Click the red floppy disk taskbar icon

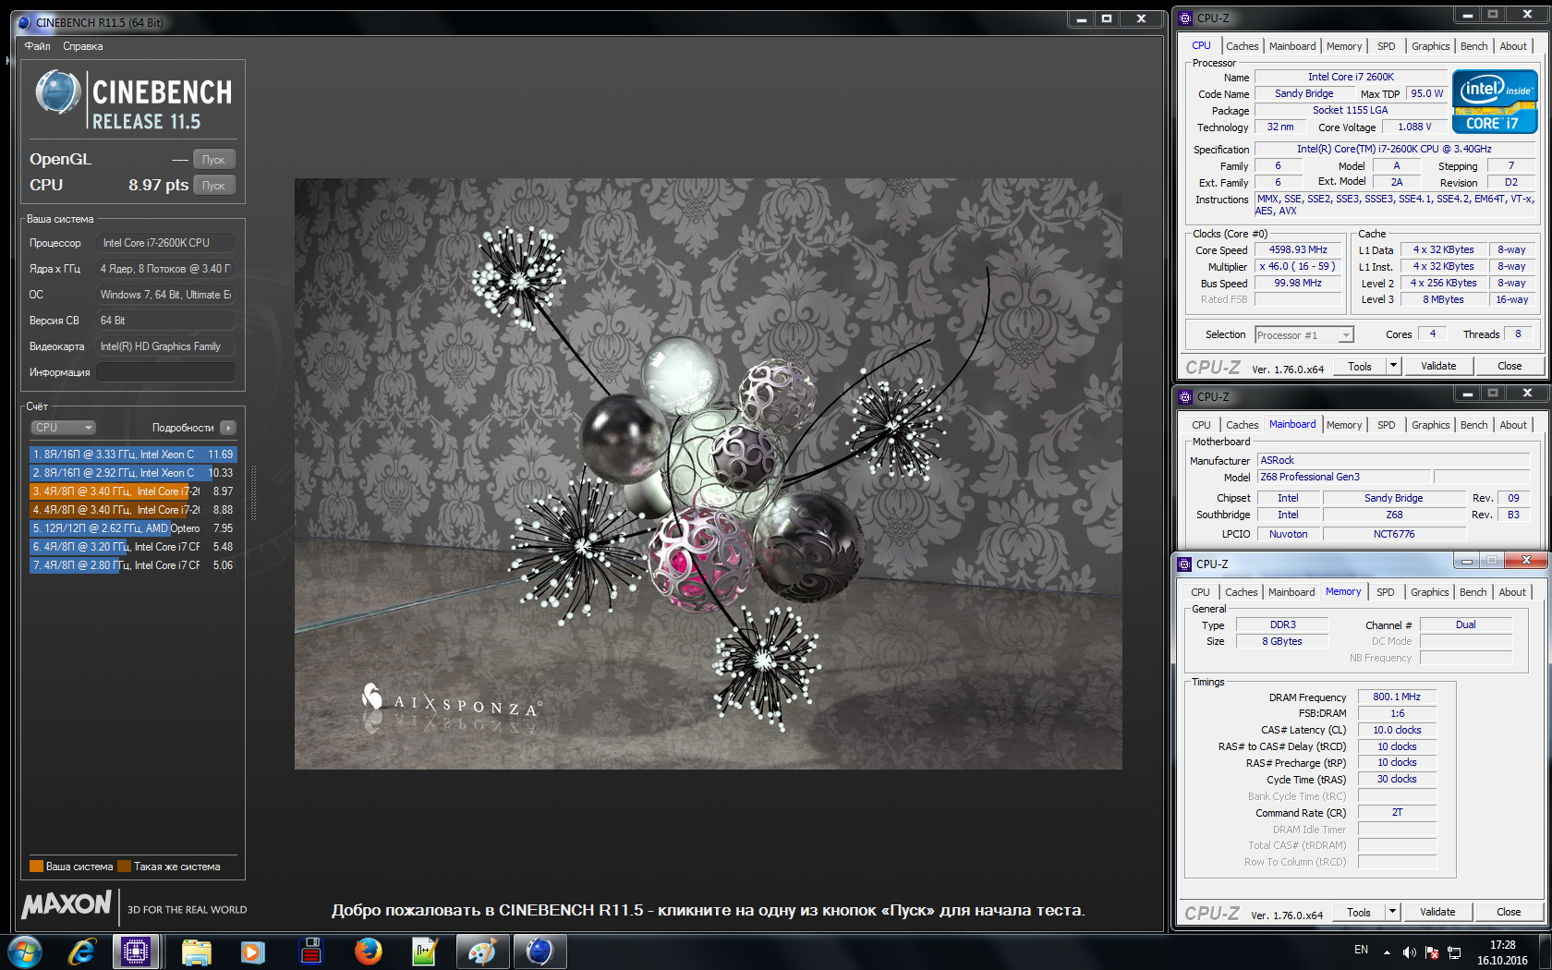point(311,952)
